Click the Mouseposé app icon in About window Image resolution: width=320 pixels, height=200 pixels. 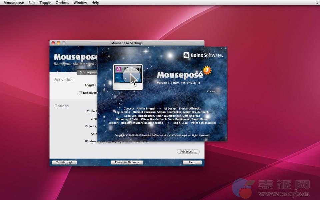click(128, 77)
